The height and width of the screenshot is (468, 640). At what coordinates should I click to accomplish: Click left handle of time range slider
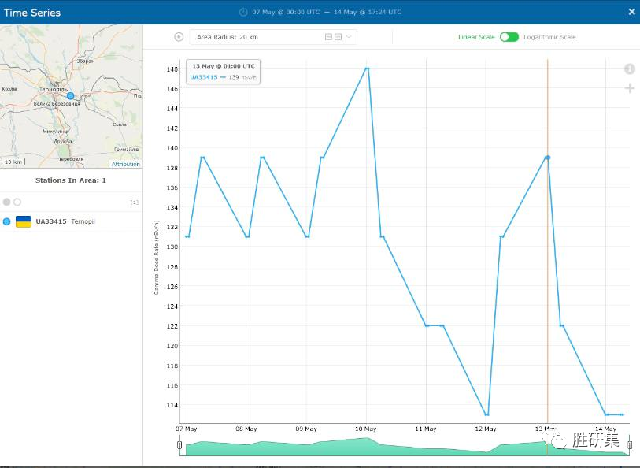179,447
